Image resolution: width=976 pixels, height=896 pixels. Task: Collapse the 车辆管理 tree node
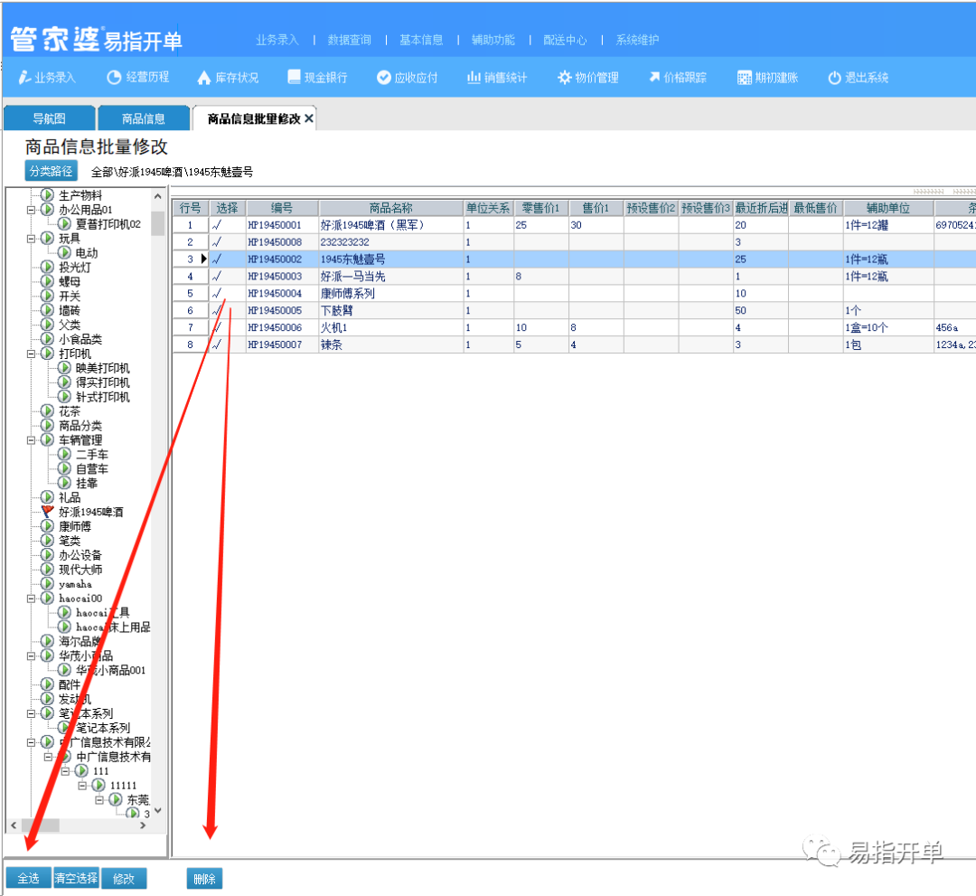tap(31, 440)
